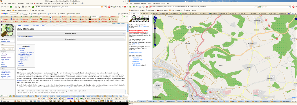This screenshot has width=297, height=105.
Task: Pan the bug map south
Action: coord(155,20)
